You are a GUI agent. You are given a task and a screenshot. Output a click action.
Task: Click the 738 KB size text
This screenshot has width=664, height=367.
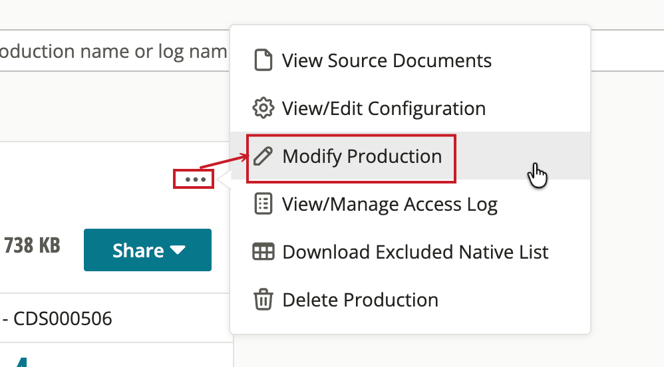click(32, 245)
